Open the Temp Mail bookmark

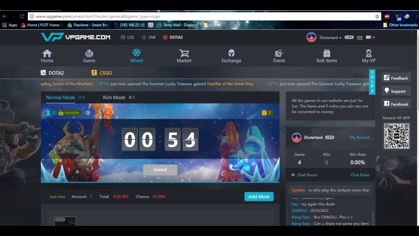tap(177, 25)
